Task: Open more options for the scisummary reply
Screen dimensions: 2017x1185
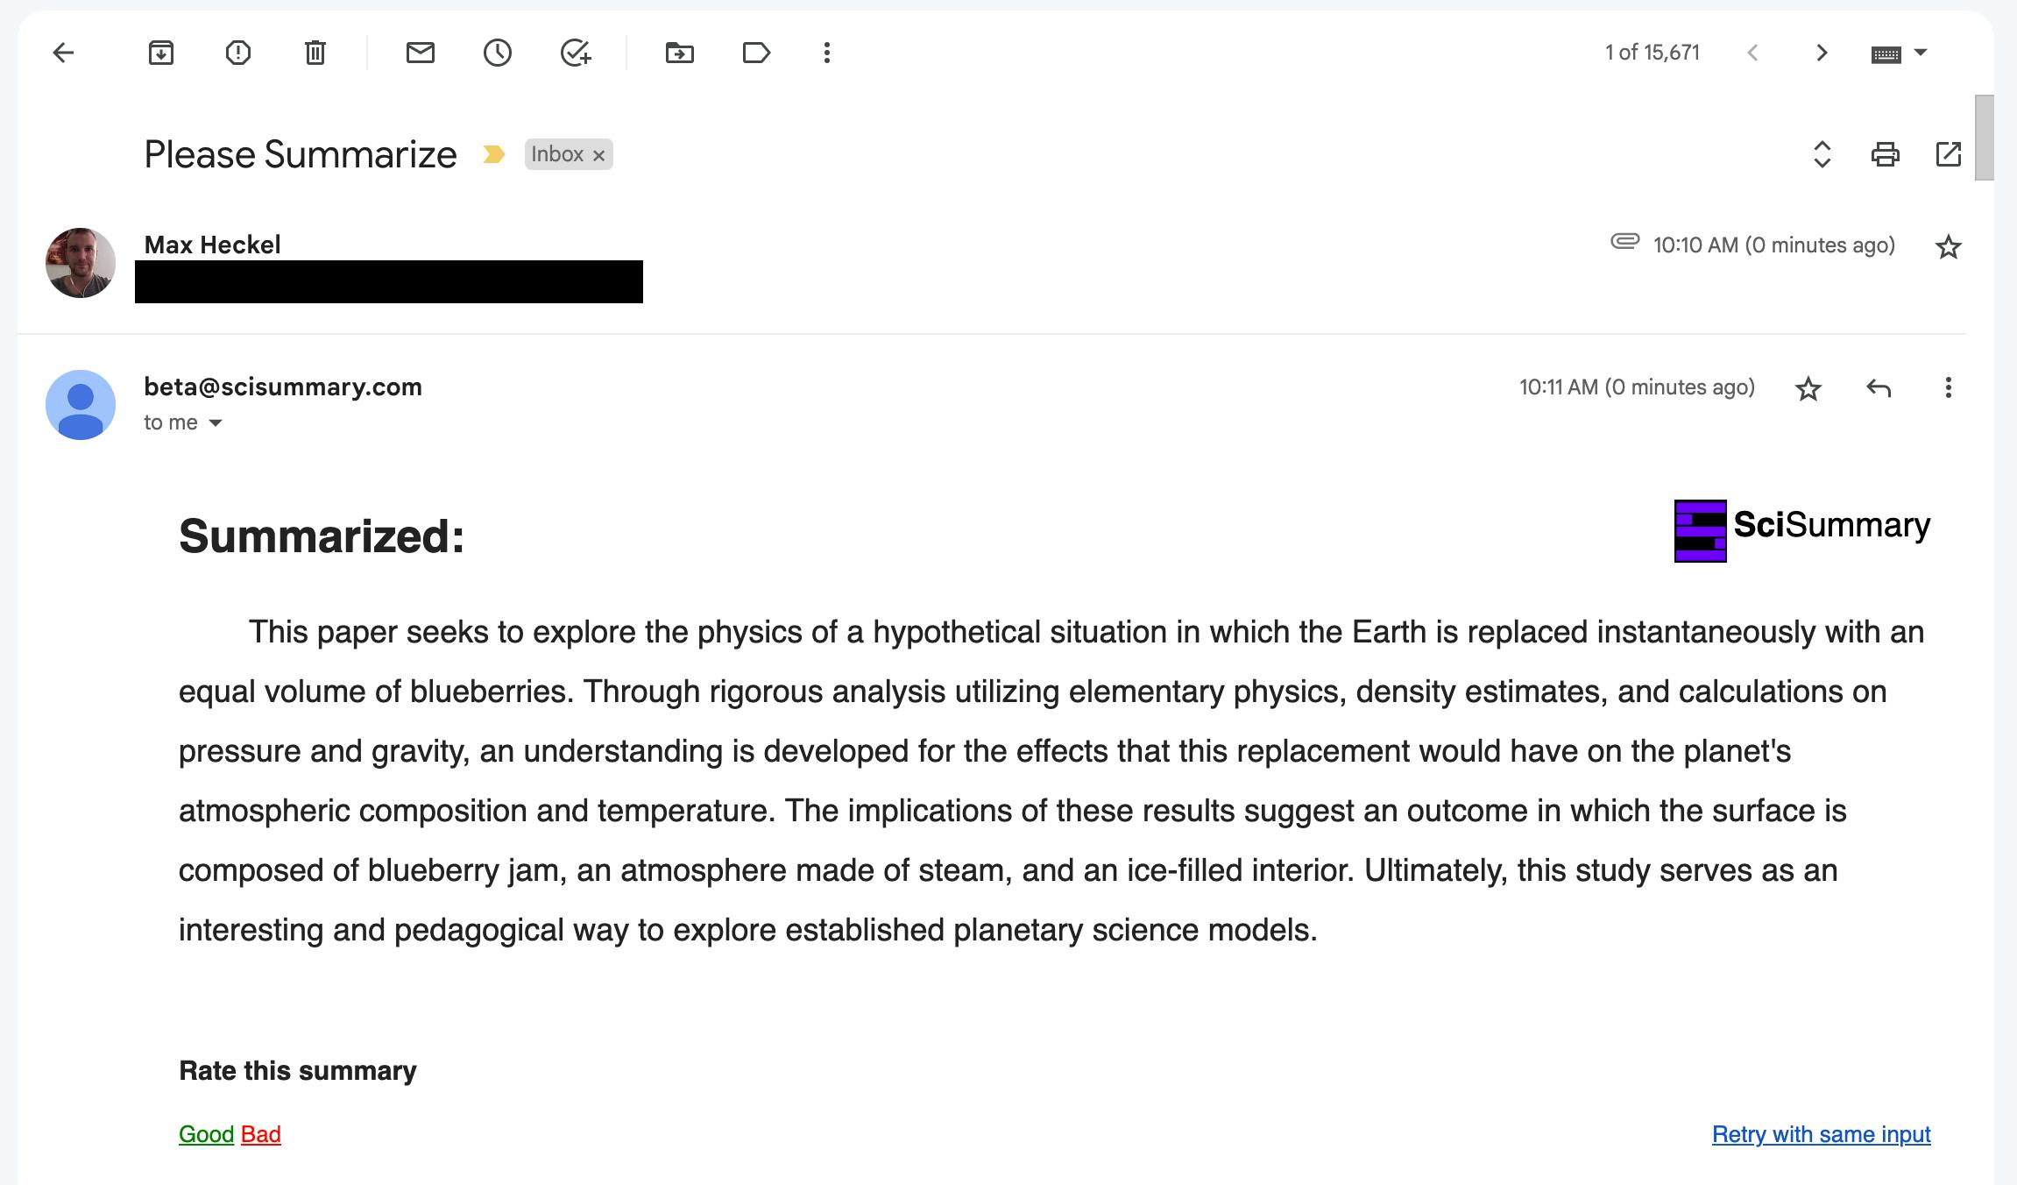Action: (1948, 387)
